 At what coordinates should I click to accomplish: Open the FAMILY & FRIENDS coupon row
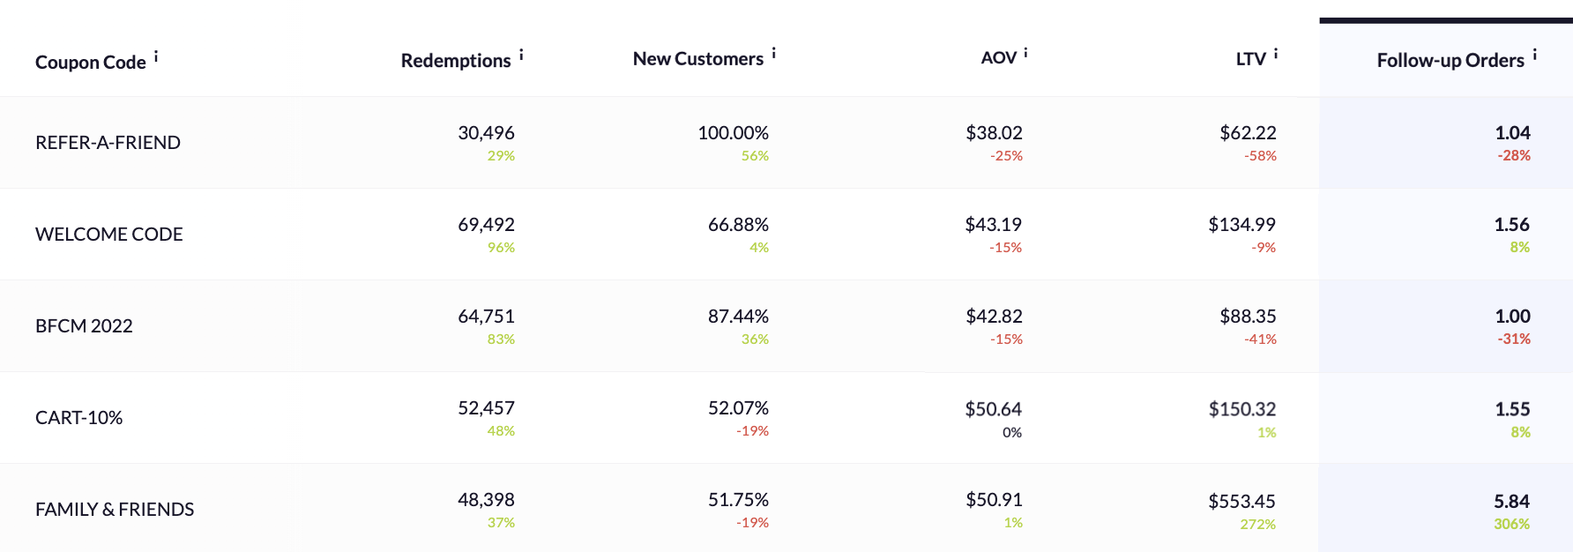pyautogui.click(x=115, y=510)
